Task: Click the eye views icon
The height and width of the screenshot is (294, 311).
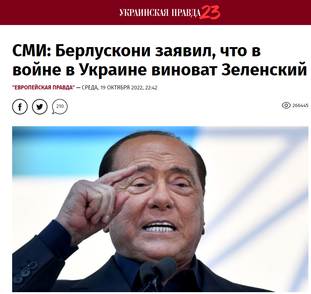Action: 286,105
